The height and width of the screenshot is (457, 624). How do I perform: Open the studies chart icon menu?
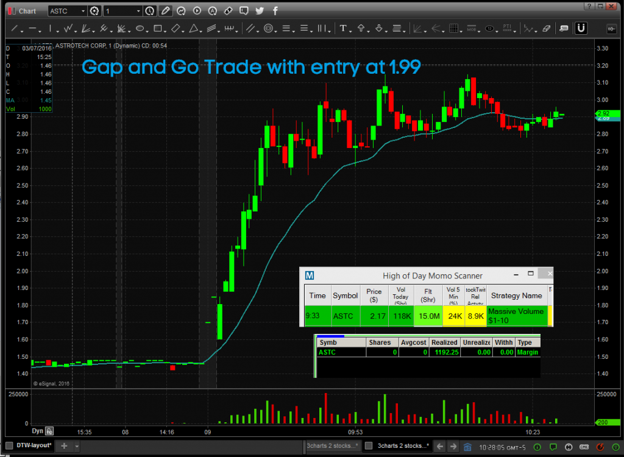[x=181, y=11]
